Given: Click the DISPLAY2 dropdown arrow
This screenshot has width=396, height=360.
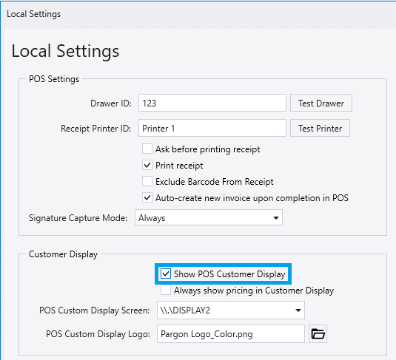Looking at the screenshot, I should (298, 310).
